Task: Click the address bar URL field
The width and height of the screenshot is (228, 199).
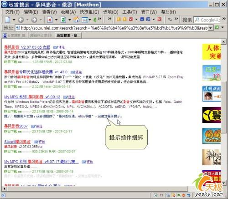Action: [x=112, y=28]
